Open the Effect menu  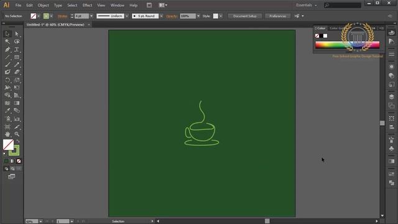[87, 5]
